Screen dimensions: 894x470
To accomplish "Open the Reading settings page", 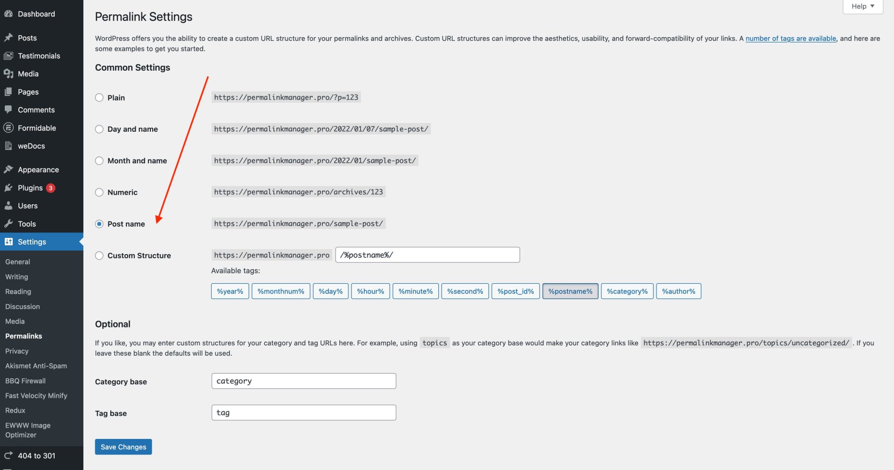I will point(18,291).
